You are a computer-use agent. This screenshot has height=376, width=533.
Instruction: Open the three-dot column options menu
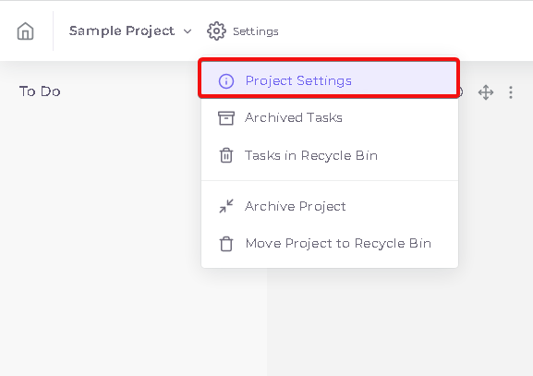point(511,92)
